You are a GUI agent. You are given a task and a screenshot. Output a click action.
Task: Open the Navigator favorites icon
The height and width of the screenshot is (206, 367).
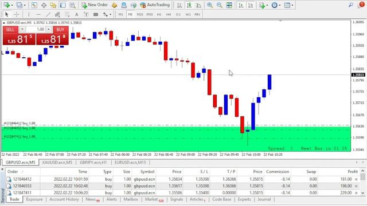point(53,5)
